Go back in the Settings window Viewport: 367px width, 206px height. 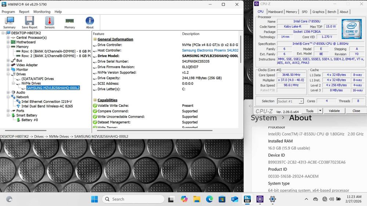coord(250,106)
